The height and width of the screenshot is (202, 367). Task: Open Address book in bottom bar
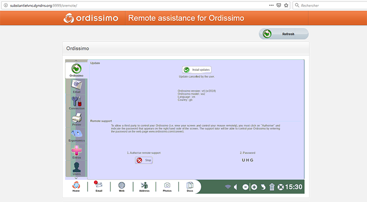click(144, 187)
